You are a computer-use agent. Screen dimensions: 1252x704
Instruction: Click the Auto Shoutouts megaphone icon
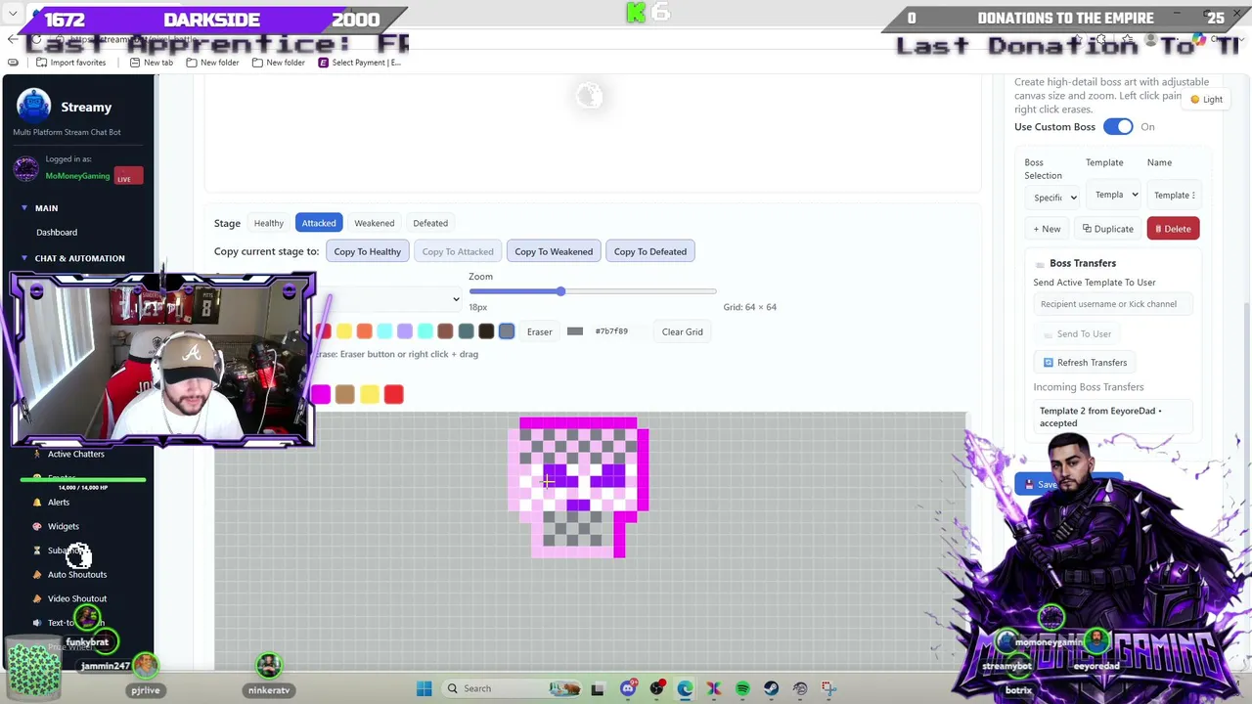(x=37, y=574)
